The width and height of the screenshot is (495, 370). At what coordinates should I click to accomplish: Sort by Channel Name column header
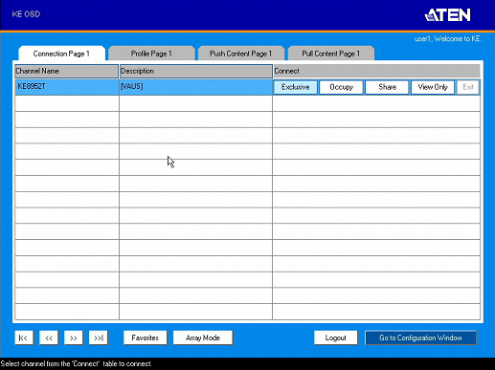click(67, 71)
